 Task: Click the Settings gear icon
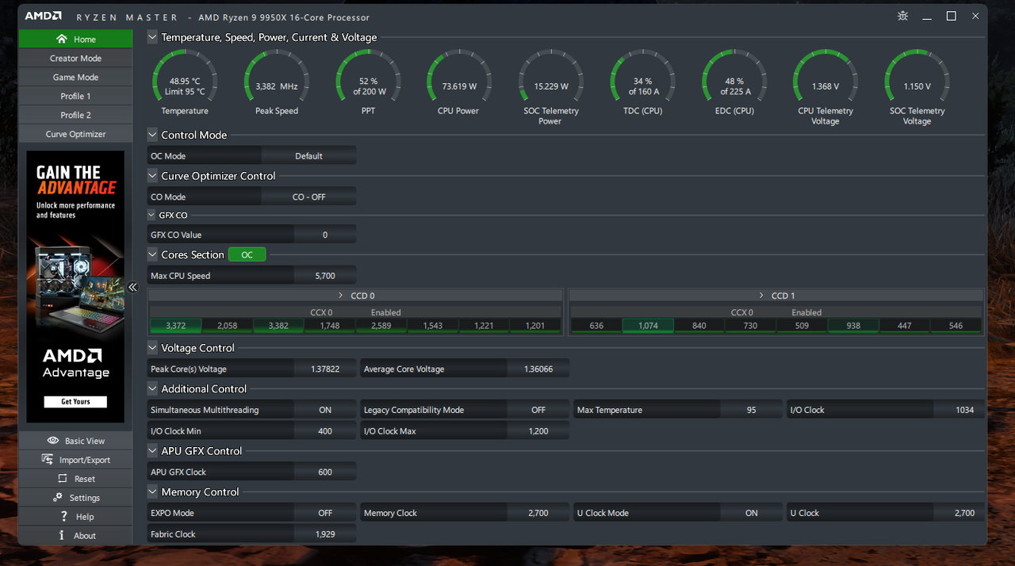[57, 498]
